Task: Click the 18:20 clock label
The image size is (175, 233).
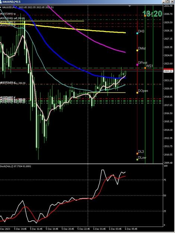Action: coord(152,14)
